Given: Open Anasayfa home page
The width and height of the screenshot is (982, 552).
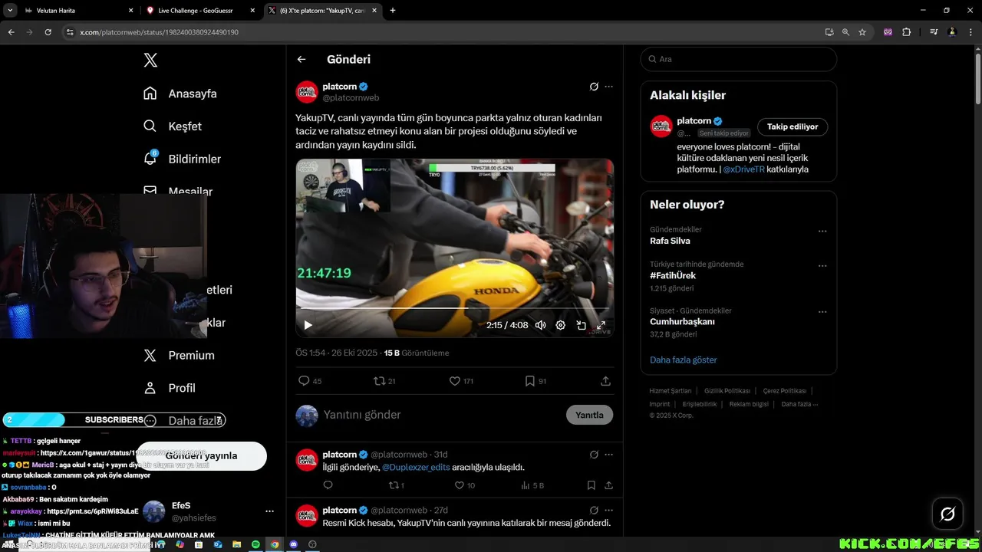Looking at the screenshot, I should 180,94.
